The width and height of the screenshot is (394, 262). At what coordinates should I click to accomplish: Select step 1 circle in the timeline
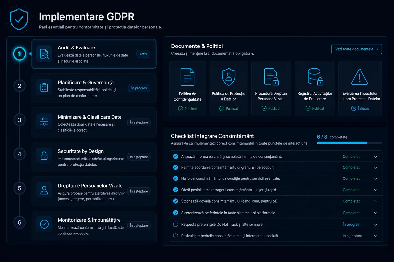(19, 54)
